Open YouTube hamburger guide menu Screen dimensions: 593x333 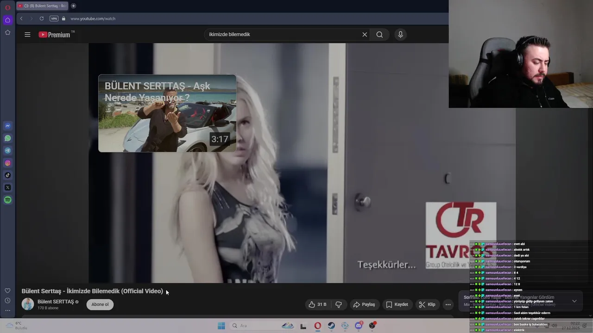[x=27, y=35]
